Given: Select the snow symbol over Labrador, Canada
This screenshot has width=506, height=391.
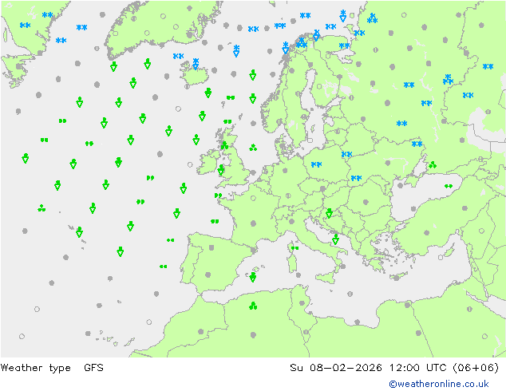Looking at the screenshot, I should [26, 26].
